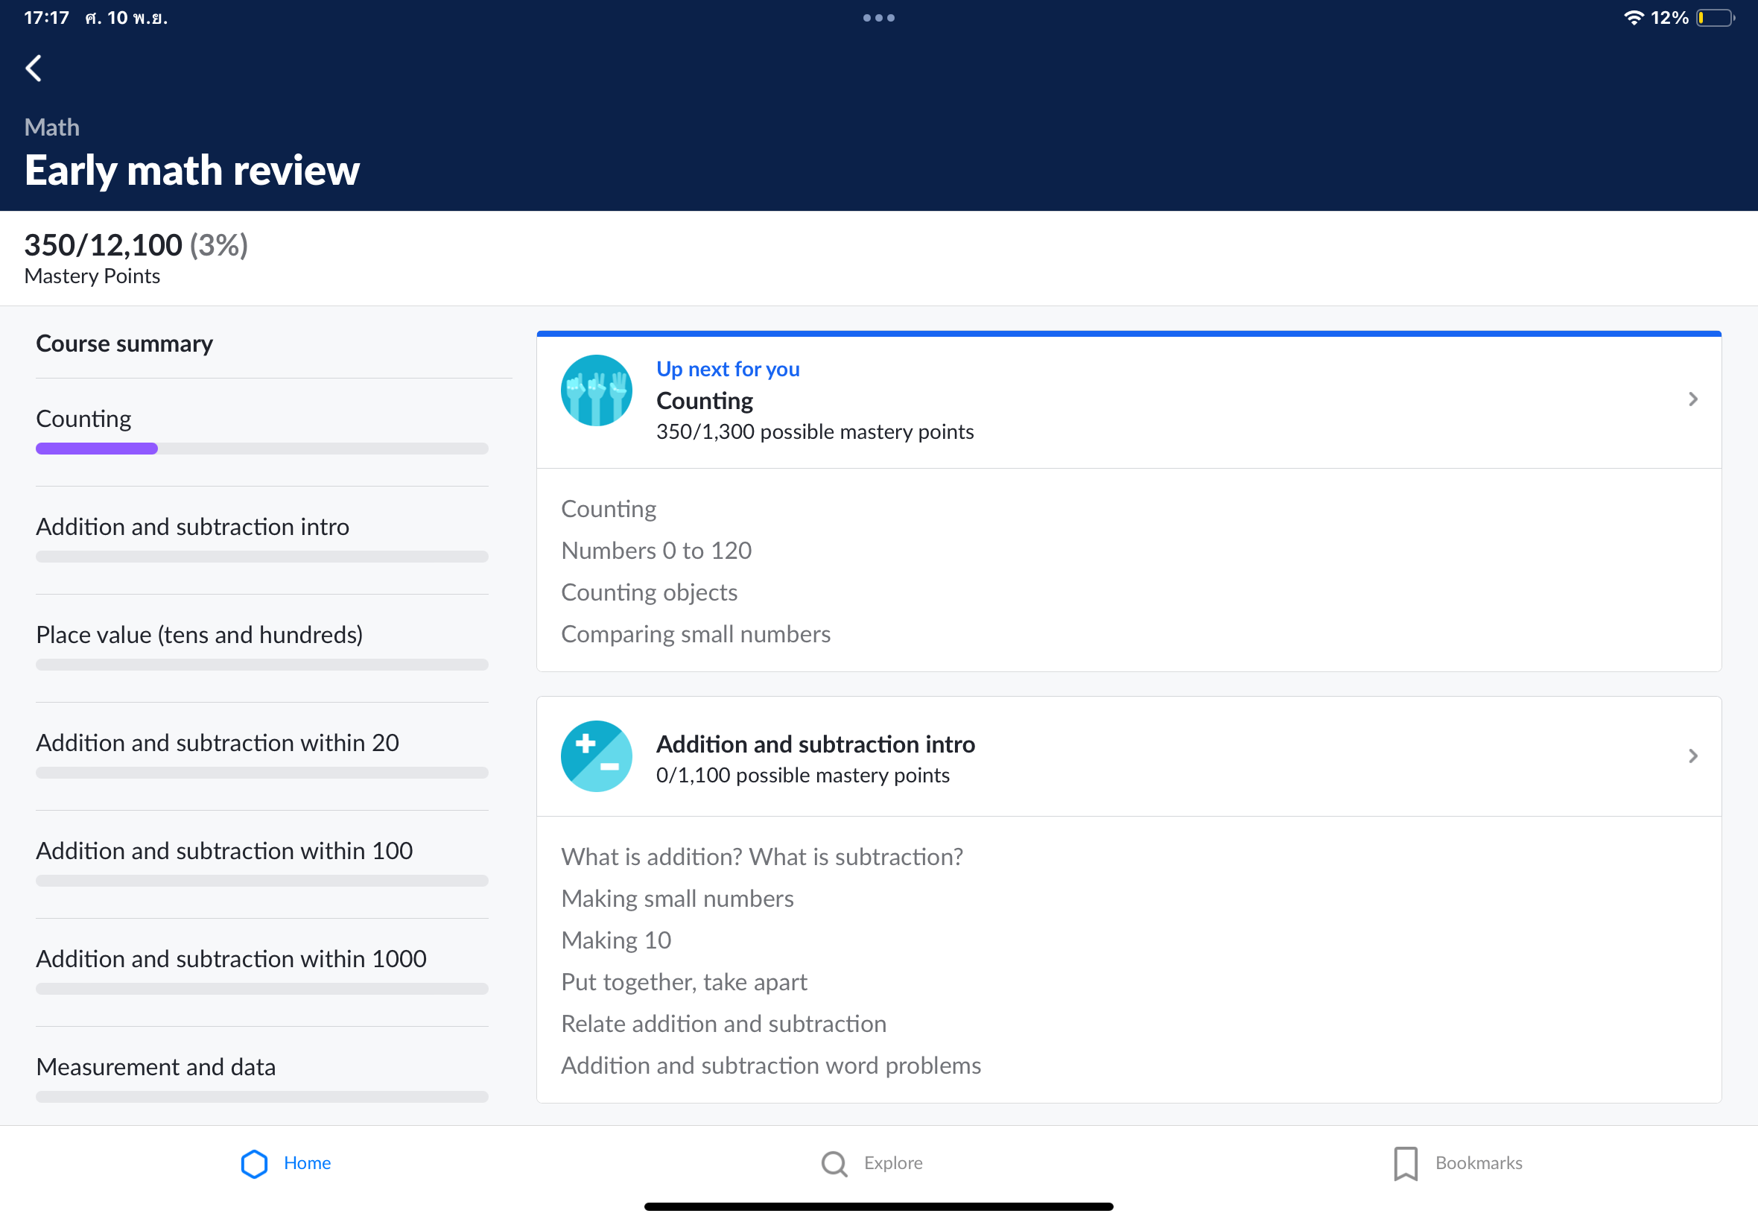Open 'Comparing small numbers' lesson
Screen dimensions: 1758x1222
tap(695, 634)
